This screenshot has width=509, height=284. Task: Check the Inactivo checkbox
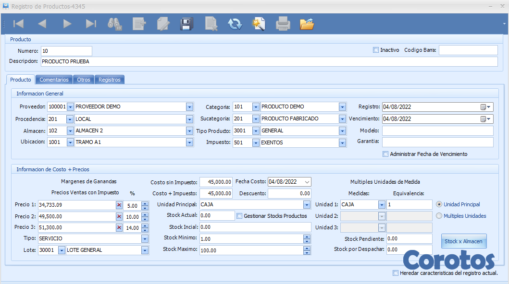point(376,50)
